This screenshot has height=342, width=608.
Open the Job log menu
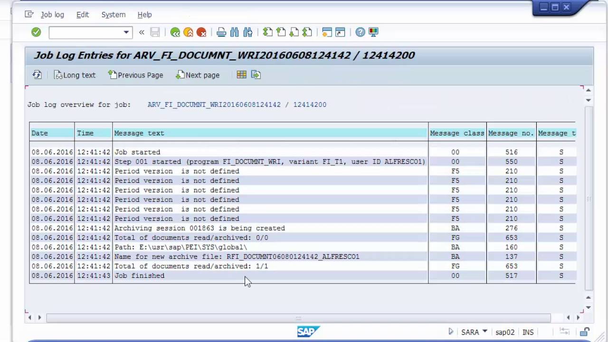click(x=52, y=15)
